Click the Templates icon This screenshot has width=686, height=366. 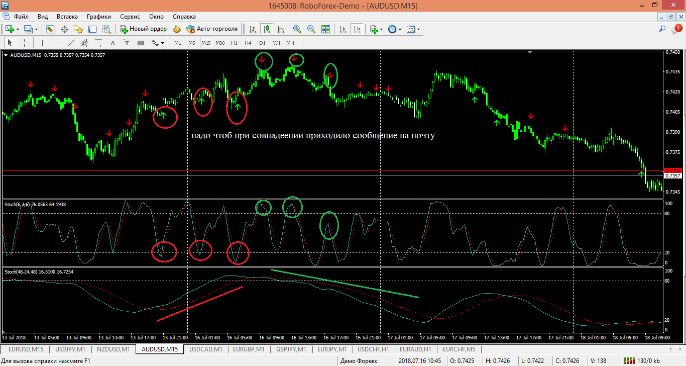(411, 29)
